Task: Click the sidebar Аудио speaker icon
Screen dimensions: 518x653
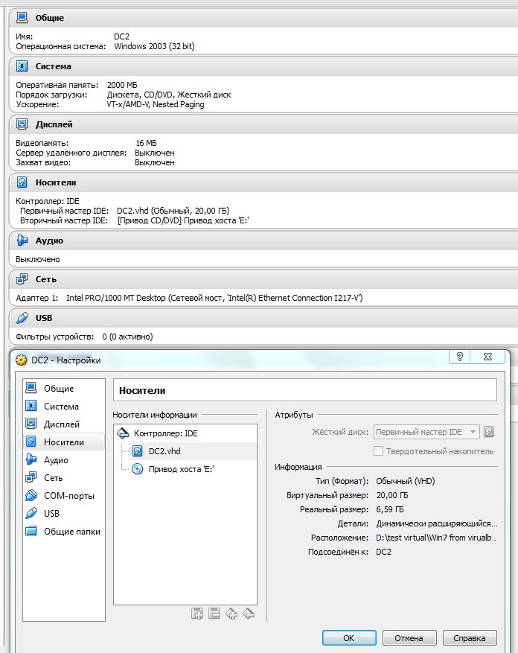Action: click(x=31, y=459)
